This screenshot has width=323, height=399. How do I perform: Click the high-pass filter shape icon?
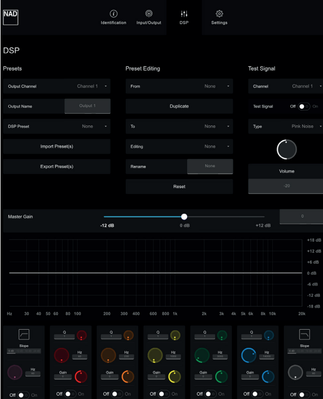tap(24, 334)
